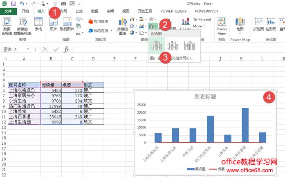This screenshot has width=285, height=177.
Task: Click header cell 形式
Action: (x=93, y=85)
